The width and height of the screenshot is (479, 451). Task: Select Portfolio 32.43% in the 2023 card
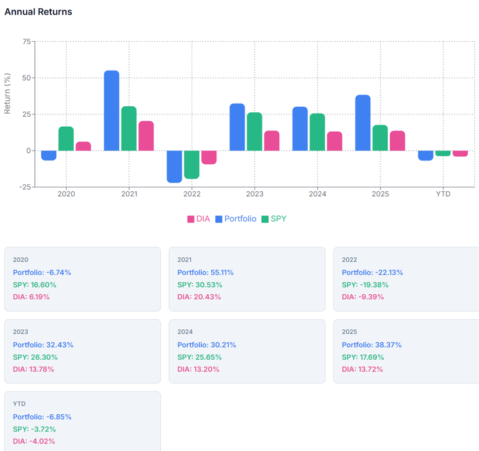tap(42, 345)
